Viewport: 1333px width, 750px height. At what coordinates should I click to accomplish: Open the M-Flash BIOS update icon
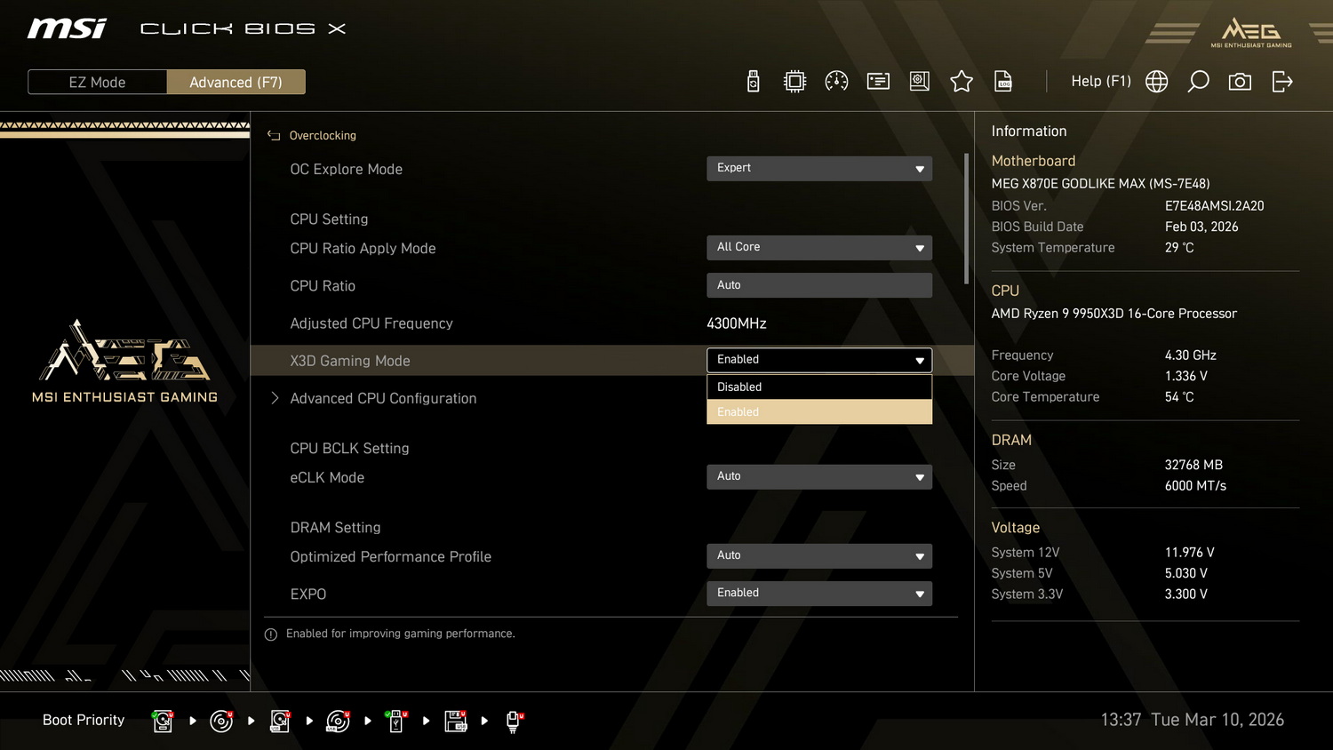753,81
